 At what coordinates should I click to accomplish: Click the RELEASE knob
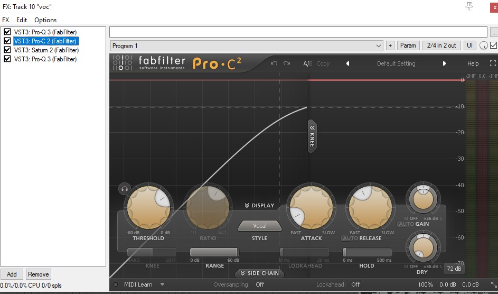370,207
